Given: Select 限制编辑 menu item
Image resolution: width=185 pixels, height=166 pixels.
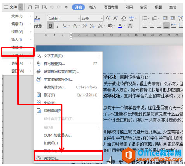Looking at the screenshot, I should 68,111.
